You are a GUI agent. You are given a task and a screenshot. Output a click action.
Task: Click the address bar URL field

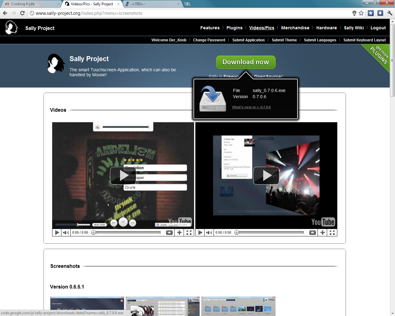191,13
